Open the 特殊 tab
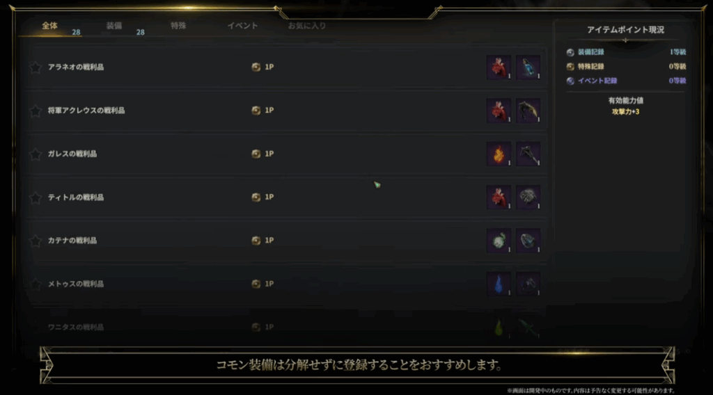Viewport: 713px width, 395px height. tap(178, 26)
